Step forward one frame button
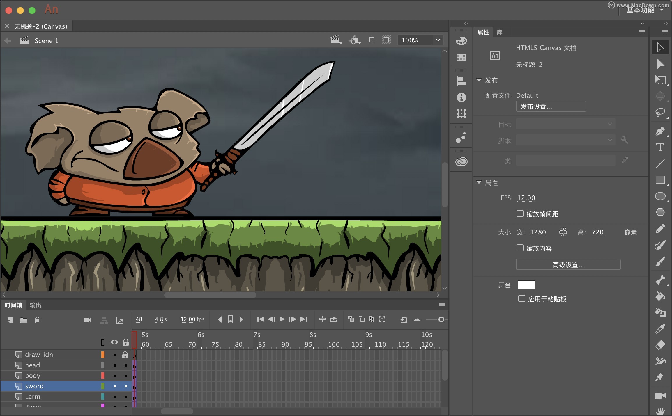The height and width of the screenshot is (416, 672). point(292,319)
